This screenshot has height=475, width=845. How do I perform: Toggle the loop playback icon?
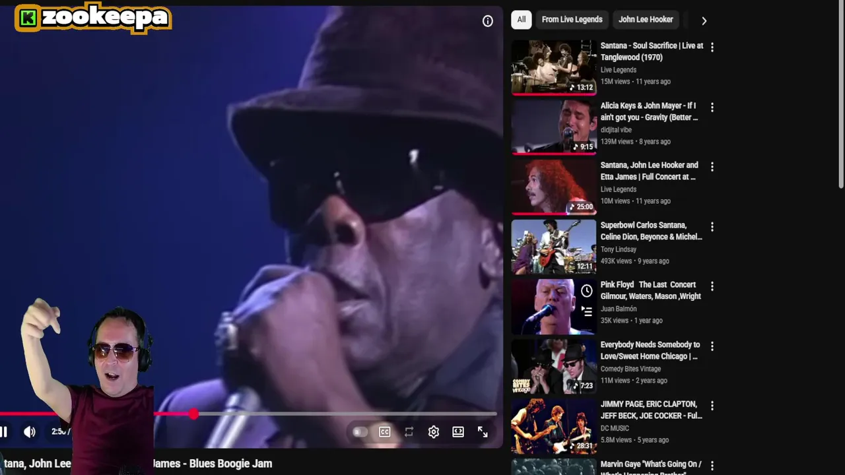pos(409,432)
